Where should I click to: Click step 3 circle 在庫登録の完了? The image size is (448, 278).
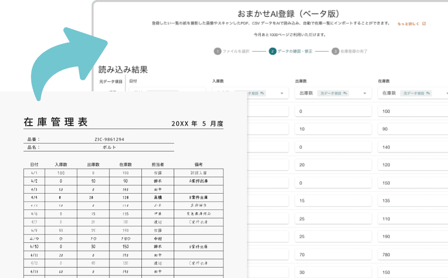tap(336, 51)
